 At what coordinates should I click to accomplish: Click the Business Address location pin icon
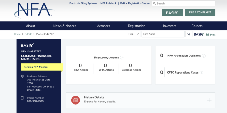pyautogui.click(x=22, y=77)
